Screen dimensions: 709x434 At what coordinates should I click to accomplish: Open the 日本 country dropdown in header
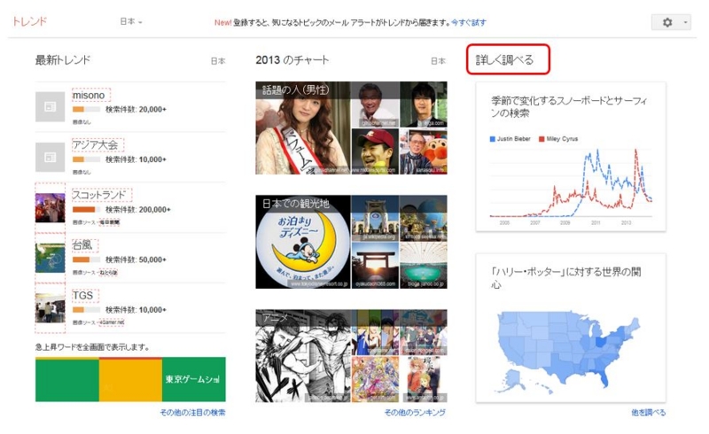(131, 21)
